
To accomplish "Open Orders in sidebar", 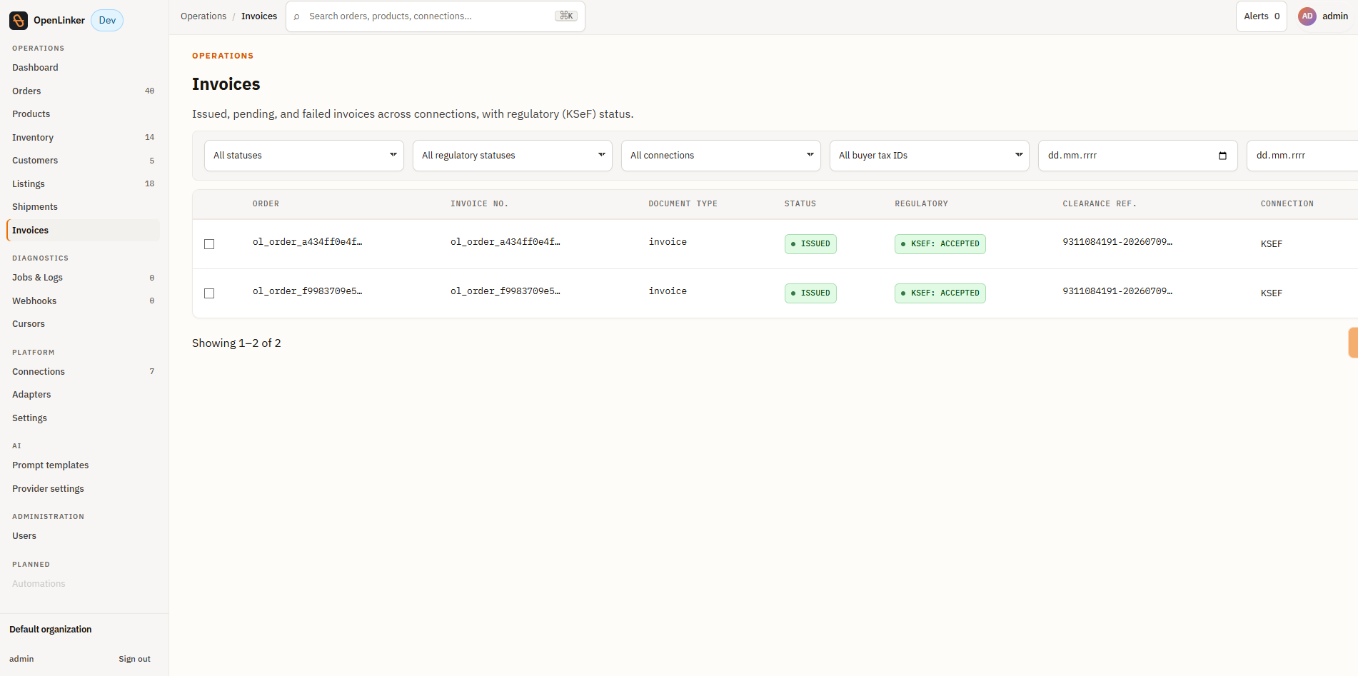I will [x=83, y=91].
